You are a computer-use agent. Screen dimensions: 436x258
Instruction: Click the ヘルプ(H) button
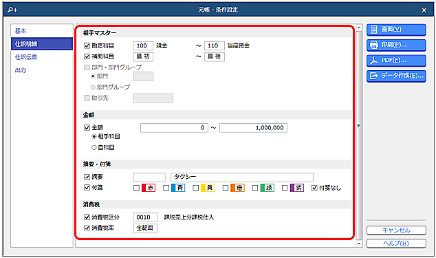click(396, 244)
